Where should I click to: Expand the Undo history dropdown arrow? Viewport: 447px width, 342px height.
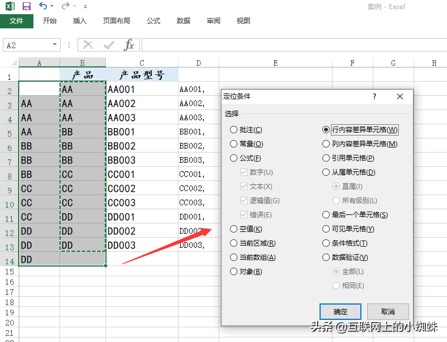pyautogui.click(x=52, y=7)
